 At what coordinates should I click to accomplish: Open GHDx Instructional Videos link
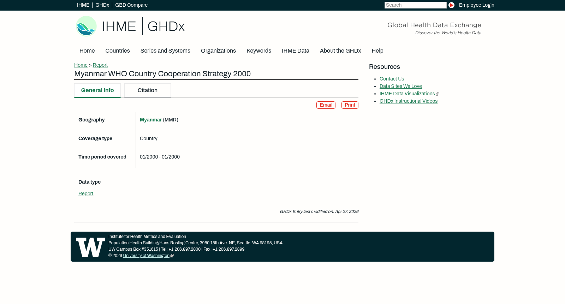click(409, 101)
